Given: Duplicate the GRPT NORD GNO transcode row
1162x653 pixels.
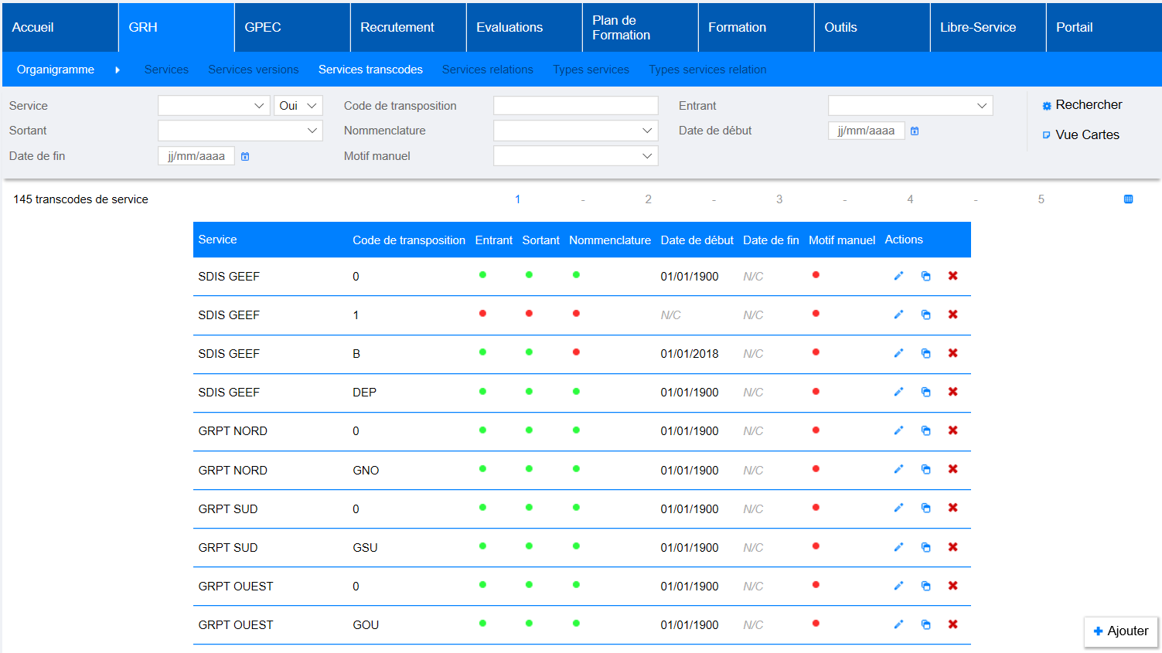Looking at the screenshot, I should pos(925,469).
